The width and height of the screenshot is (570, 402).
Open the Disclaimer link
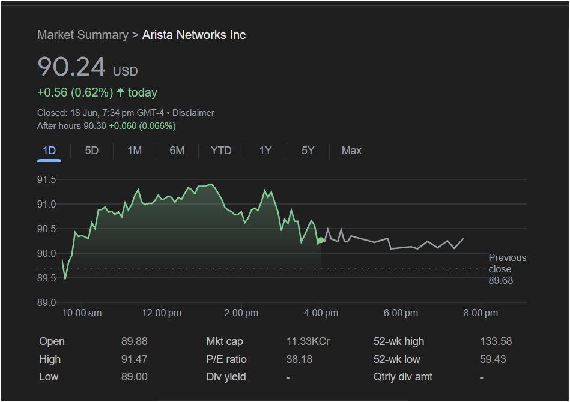193,113
